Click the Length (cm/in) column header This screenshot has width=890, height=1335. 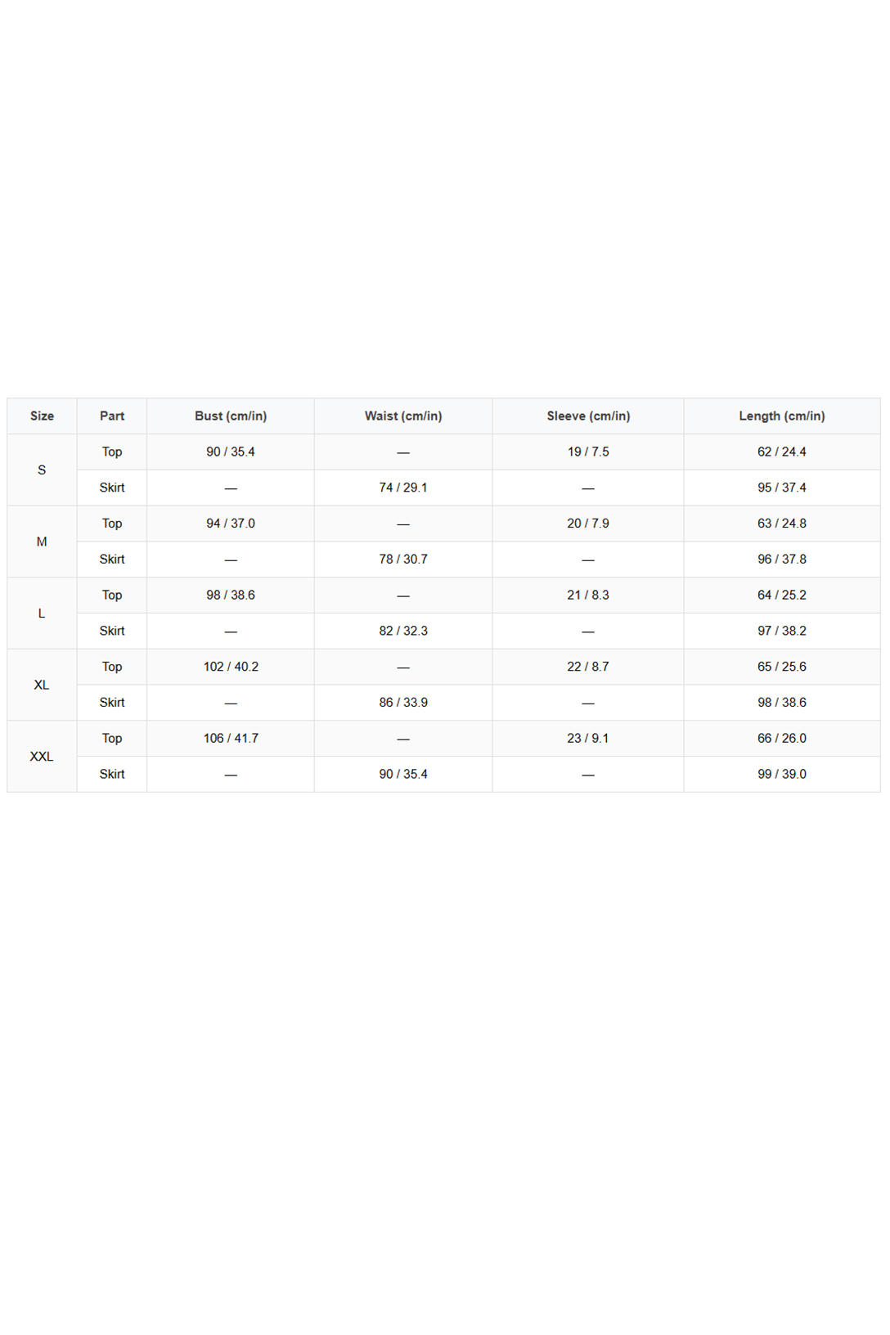pos(782,416)
